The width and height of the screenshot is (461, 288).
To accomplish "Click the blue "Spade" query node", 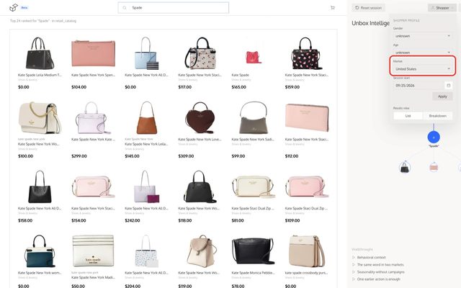I will coord(434,138).
